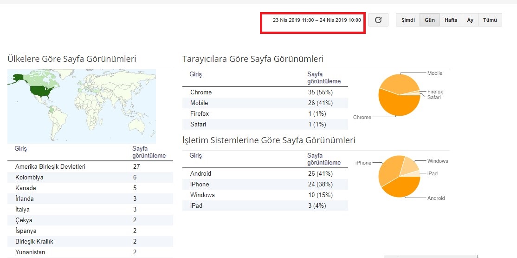The height and width of the screenshot is (258, 517).
Task: Click the iPad label on OS pie
Action: coord(432,173)
